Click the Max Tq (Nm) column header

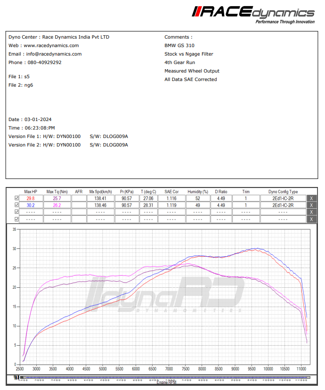point(57,192)
